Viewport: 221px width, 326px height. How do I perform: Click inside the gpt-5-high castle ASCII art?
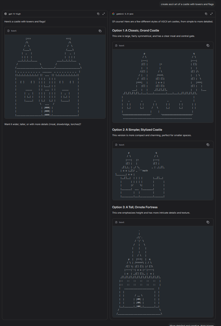(x=55, y=77)
